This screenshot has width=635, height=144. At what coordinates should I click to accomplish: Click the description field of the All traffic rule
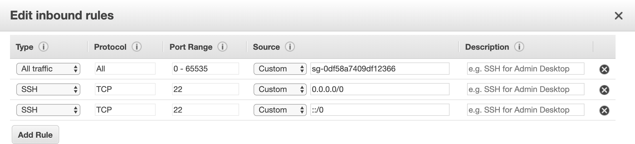pyautogui.click(x=525, y=69)
